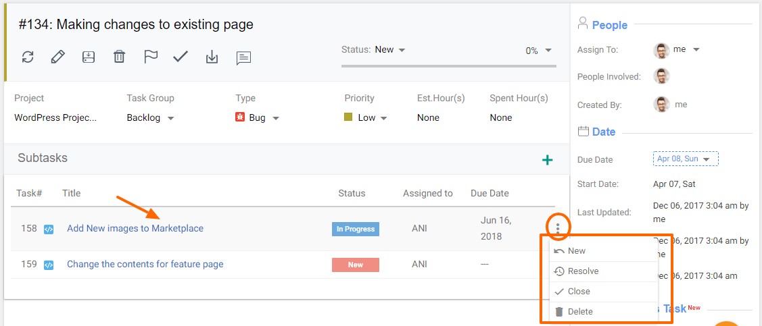Click task number 159

click(28, 264)
